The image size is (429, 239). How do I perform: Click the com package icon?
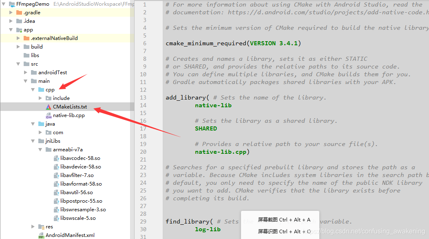pyautogui.click(x=49, y=133)
